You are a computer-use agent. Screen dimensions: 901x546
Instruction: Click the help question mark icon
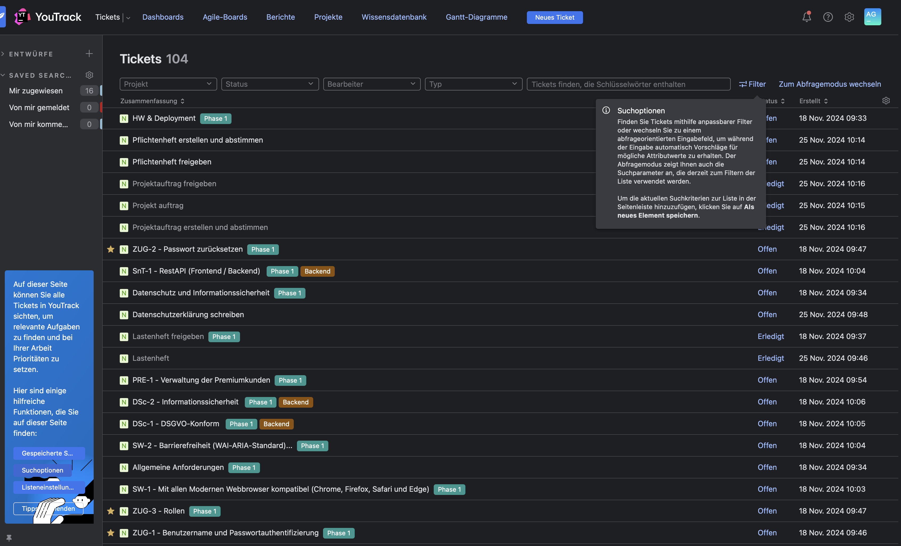click(x=828, y=17)
